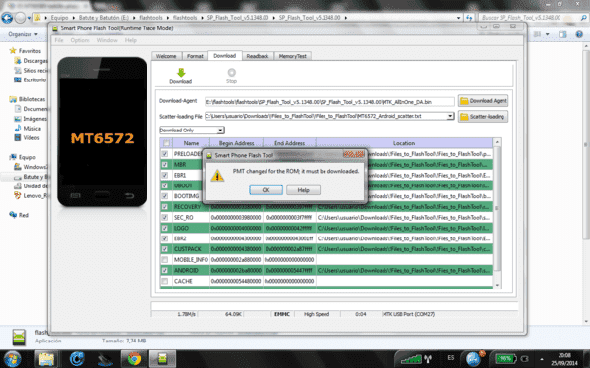Screen dimensions: 590x368
Task: Click the Explorer help question mark icon
Action: [x=579, y=34]
